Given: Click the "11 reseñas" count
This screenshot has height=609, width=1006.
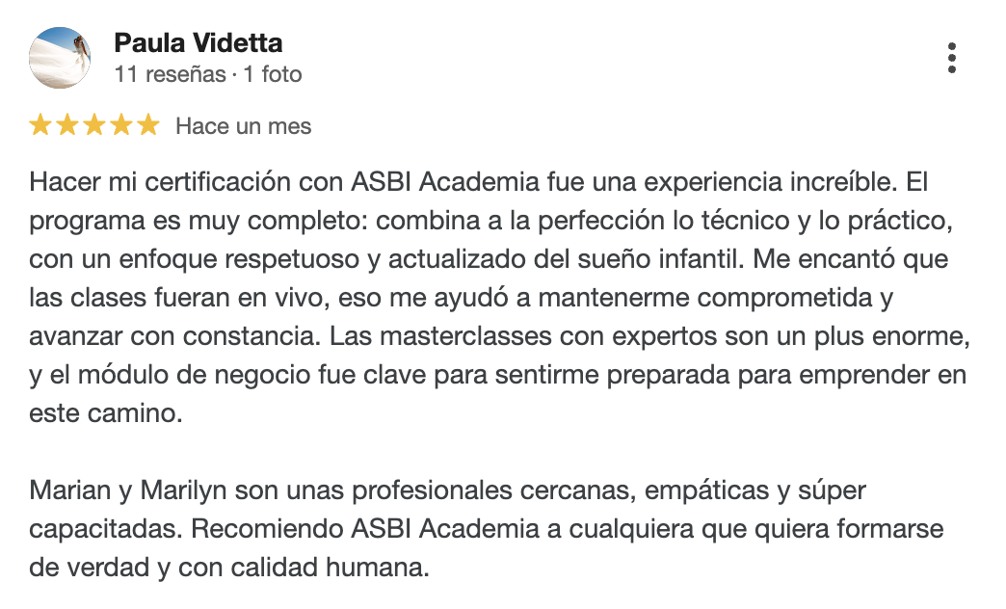Looking at the screenshot, I should click(x=169, y=74).
